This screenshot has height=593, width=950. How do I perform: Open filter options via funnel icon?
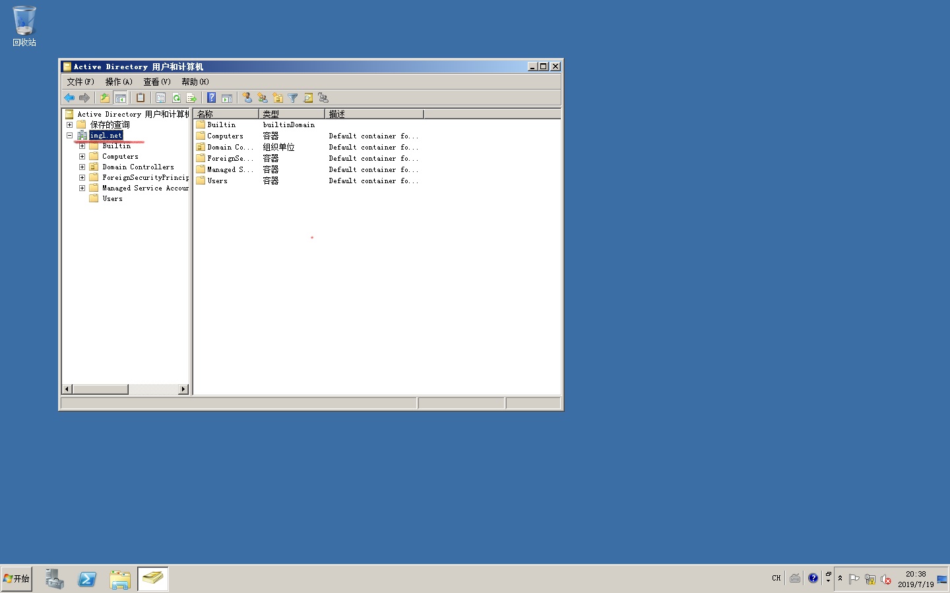coord(293,98)
